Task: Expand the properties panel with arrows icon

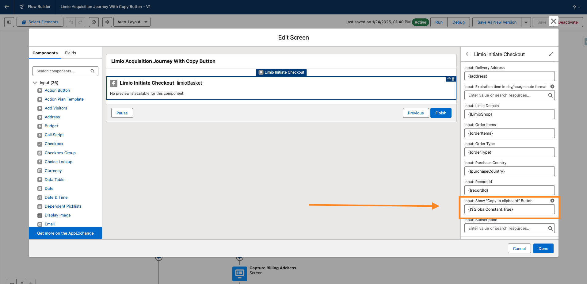Action: tap(551, 54)
